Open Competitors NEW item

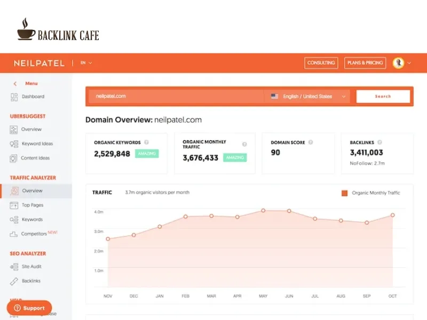pos(39,234)
